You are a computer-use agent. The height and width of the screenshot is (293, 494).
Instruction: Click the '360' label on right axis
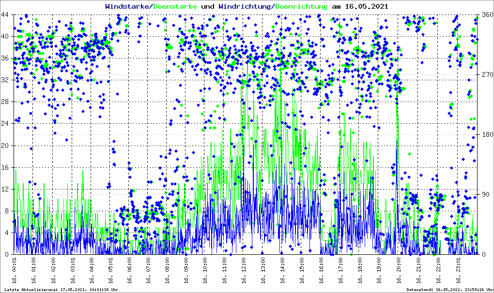[x=486, y=15]
